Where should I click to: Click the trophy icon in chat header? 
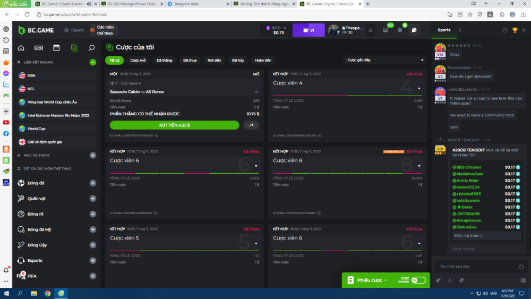[515, 30]
